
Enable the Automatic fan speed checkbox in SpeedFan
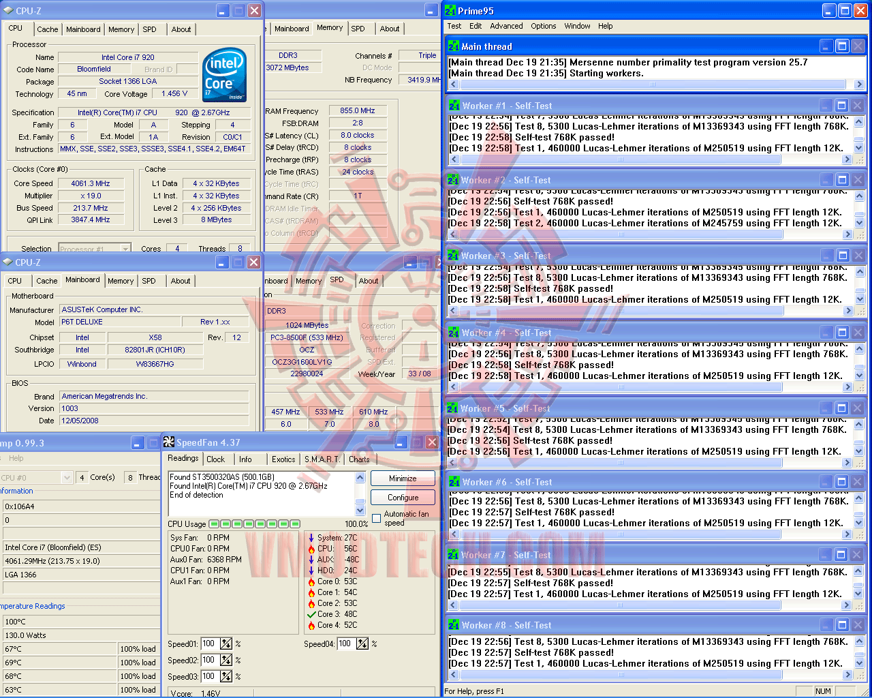(x=377, y=519)
